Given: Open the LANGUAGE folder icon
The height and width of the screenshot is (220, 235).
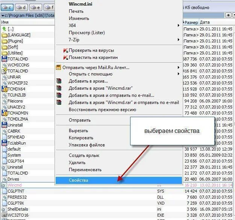Looking at the screenshot, I should click(5, 35).
